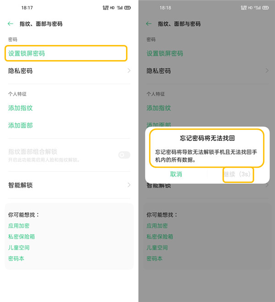275x302 pixels.
Task: Open 智能解锁 chevron in the left screenshot
Action: click(x=129, y=185)
